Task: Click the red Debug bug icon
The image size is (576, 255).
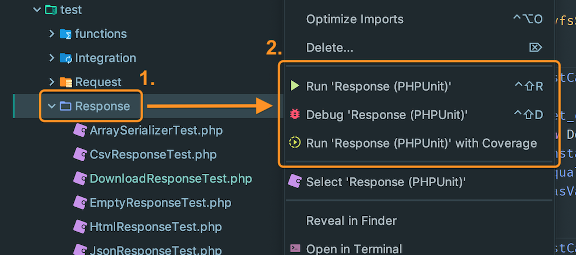Action: pos(295,114)
